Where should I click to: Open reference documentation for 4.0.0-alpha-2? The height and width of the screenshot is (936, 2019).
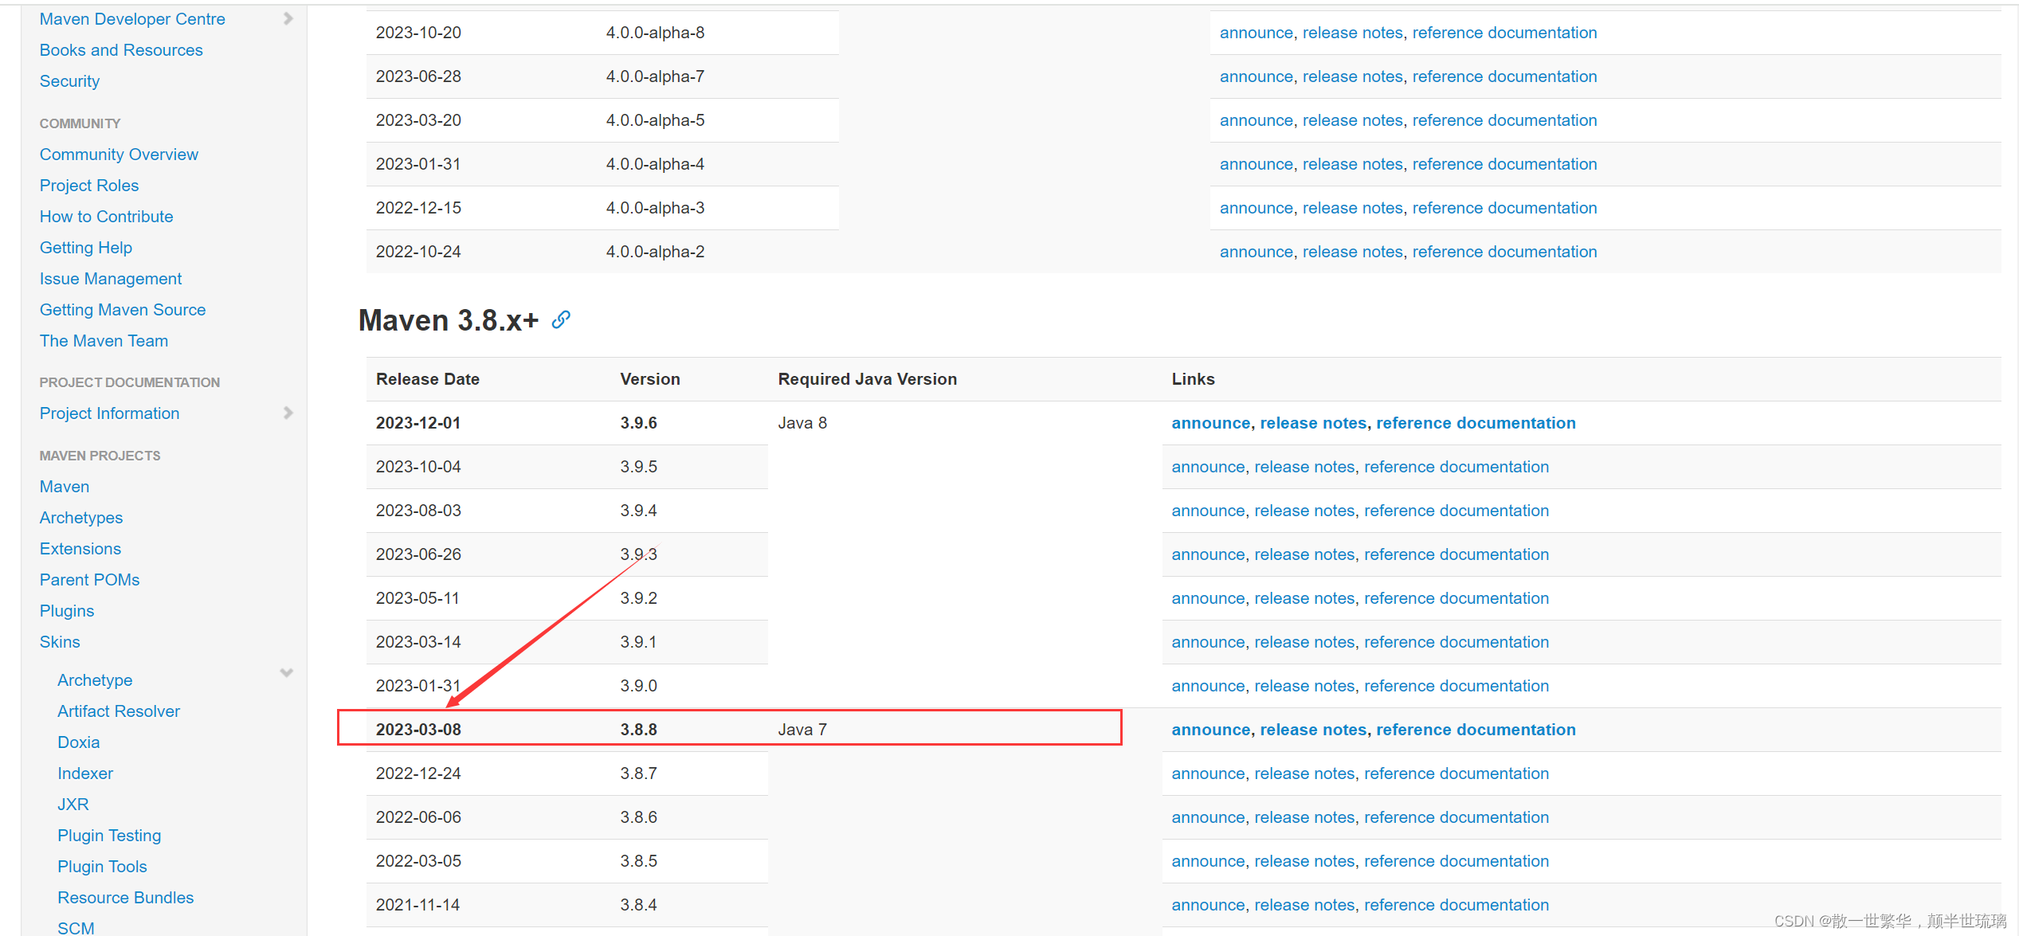[x=1504, y=252]
